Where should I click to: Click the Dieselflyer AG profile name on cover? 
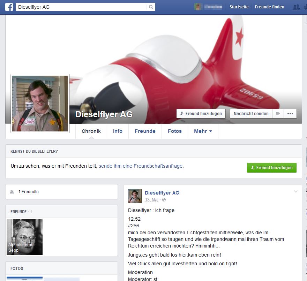104,114
